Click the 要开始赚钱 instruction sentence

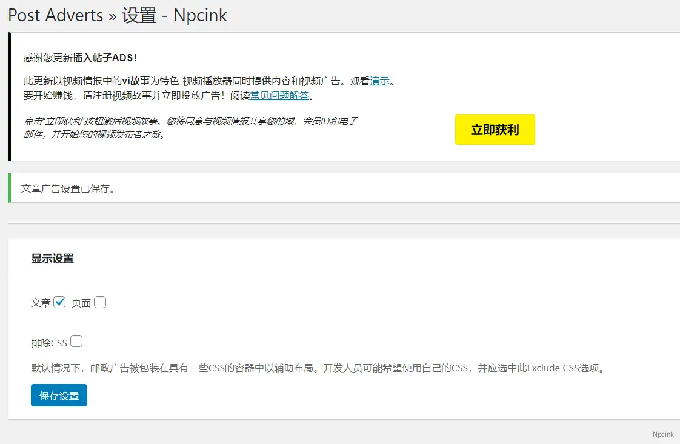pos(133,96)
